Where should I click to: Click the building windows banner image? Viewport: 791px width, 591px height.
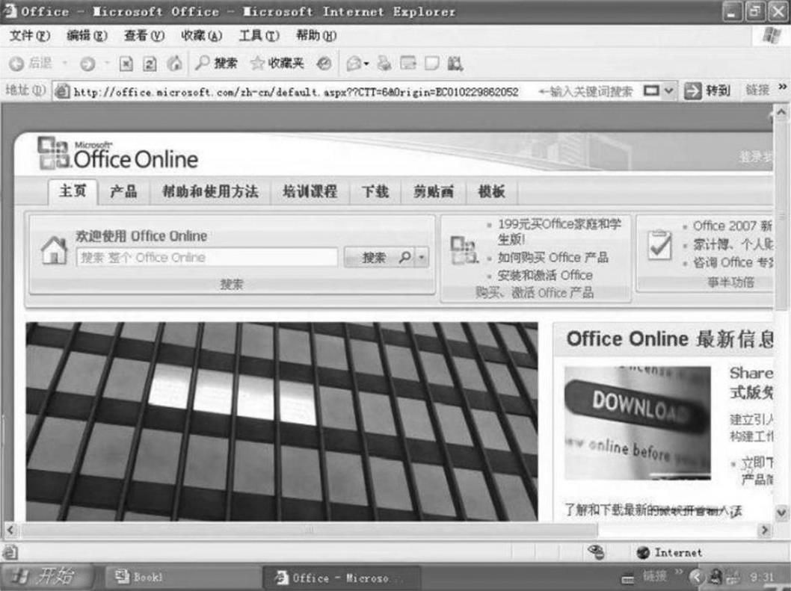pos(282,421)
